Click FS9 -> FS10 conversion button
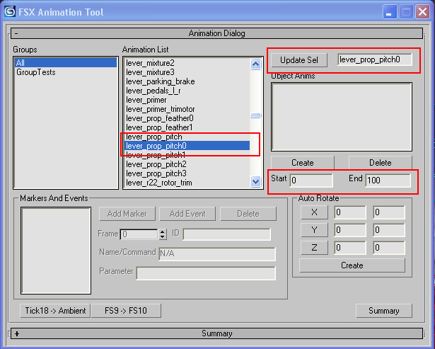The width and height of the screenshot is (435, 349). (x=126, y=311)
